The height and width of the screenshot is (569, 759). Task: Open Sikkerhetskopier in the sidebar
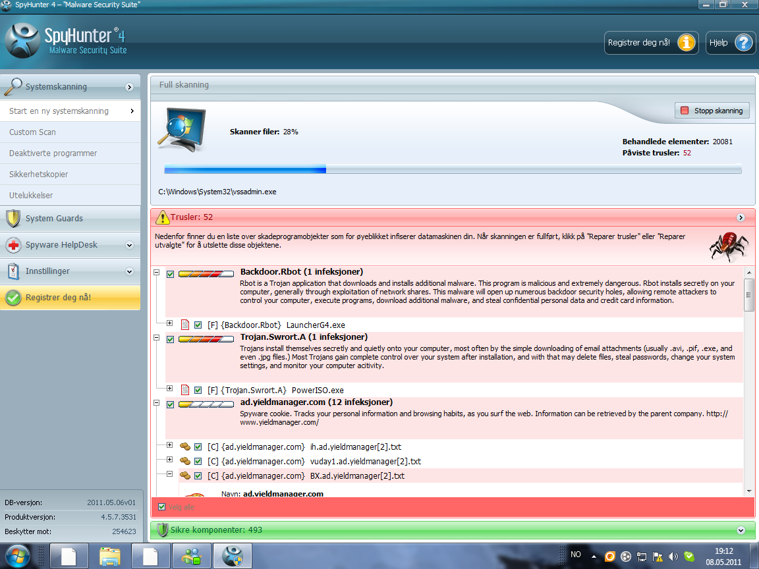(x=70, y=174)
